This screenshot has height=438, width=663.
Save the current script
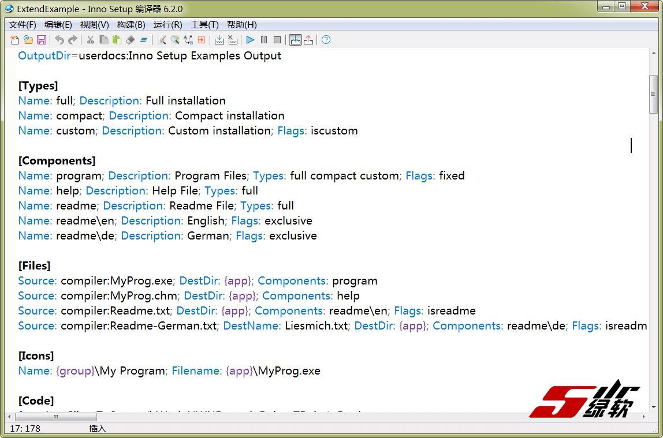pos(42,40)
